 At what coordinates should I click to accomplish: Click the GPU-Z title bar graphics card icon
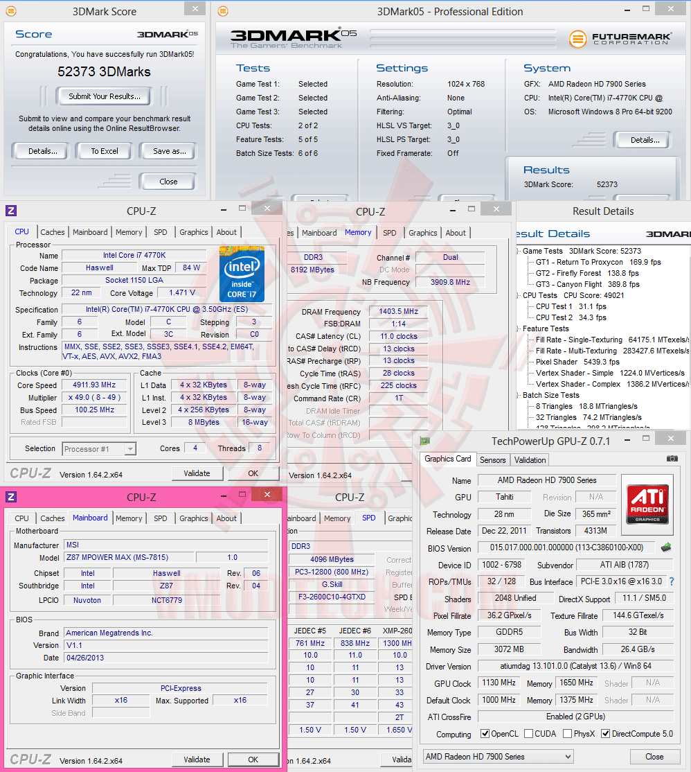[x=425, y=441]
